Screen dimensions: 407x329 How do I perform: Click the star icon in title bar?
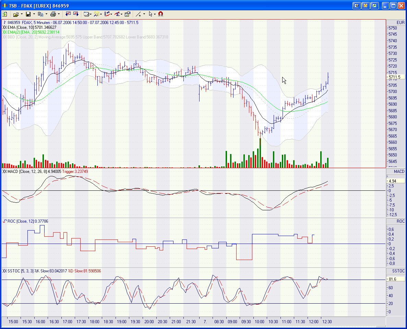(x=366, y=5)
